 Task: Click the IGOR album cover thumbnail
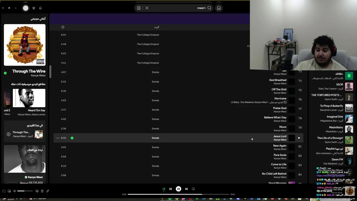[349, 87]
